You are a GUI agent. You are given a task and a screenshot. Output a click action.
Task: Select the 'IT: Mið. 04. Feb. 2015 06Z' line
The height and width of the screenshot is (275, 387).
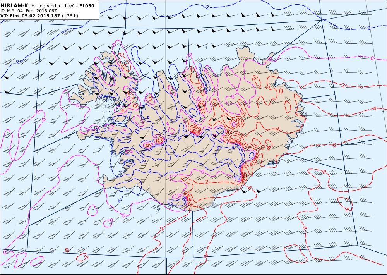tap(29, 11)
